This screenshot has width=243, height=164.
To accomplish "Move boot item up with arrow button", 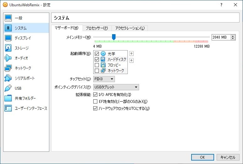I will pyautogui.click(x=132, y=54).
